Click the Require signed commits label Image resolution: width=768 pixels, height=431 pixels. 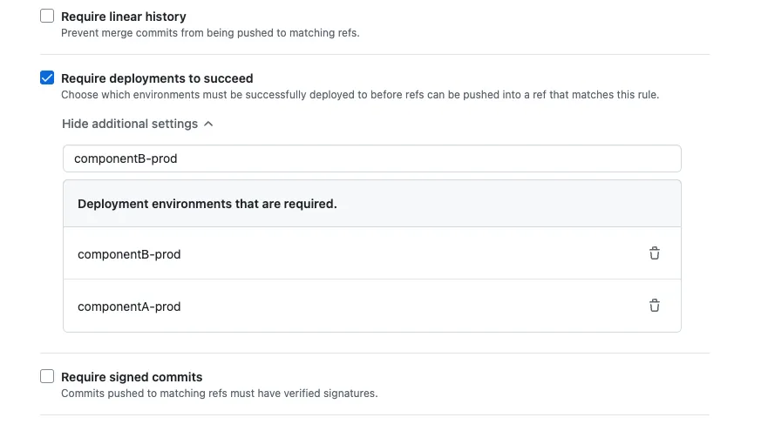[132, 377]
